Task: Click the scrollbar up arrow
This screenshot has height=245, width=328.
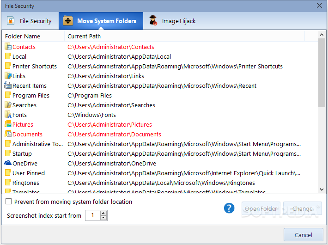Action: (x=322, y=35)
